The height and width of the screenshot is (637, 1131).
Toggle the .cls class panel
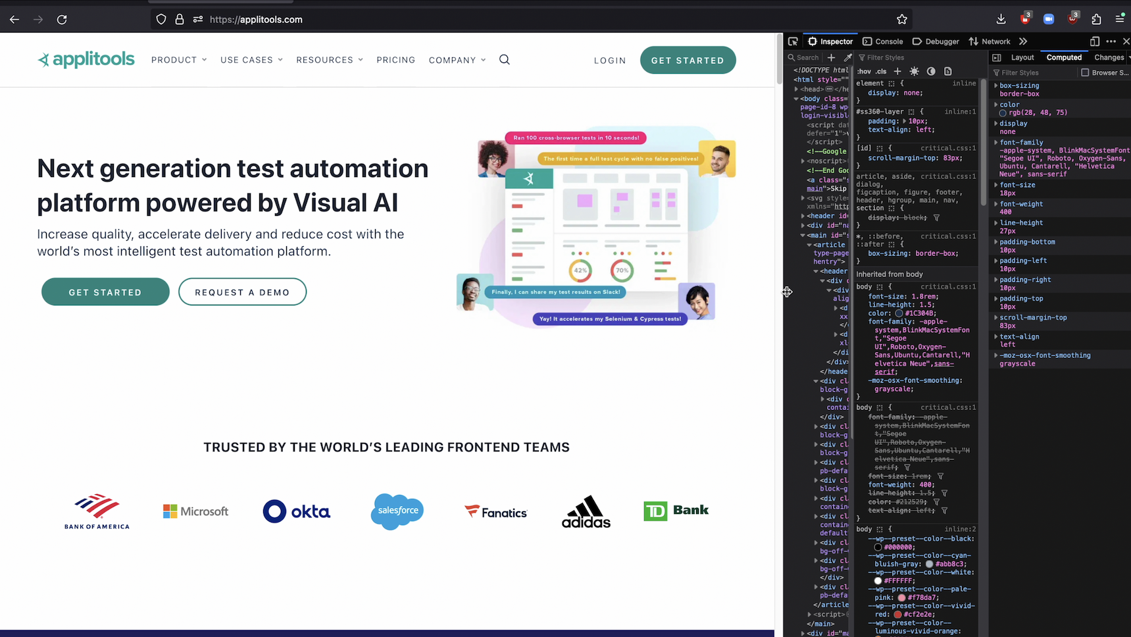pos(881,71)
